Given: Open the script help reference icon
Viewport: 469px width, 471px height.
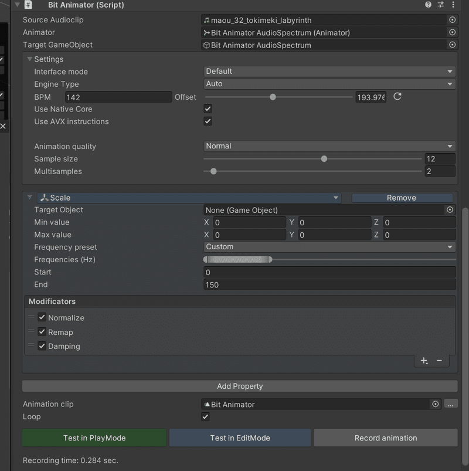Looking at the screenshot, I should click(x=427, y=5).
